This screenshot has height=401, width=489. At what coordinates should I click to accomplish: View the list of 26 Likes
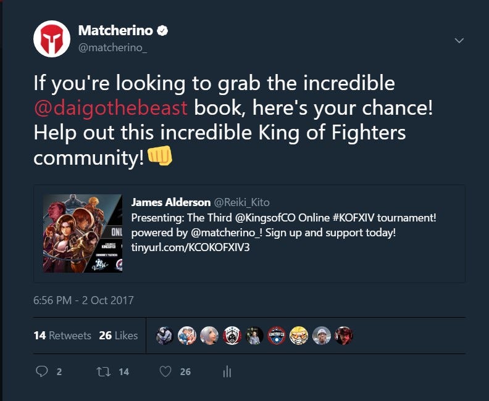pyautogui.click(x=118, y=336)
